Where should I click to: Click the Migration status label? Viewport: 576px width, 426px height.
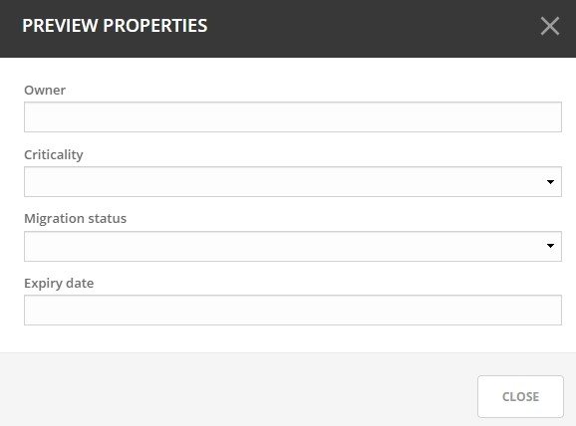click(x=76, y=219)
